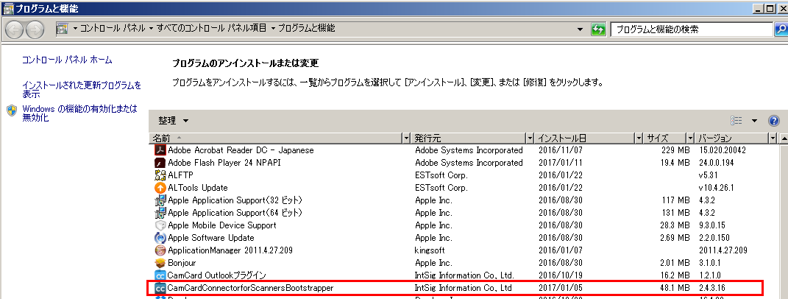Click the back navigation arrow button
Screen dimensions: 788x299
[15, 30]
